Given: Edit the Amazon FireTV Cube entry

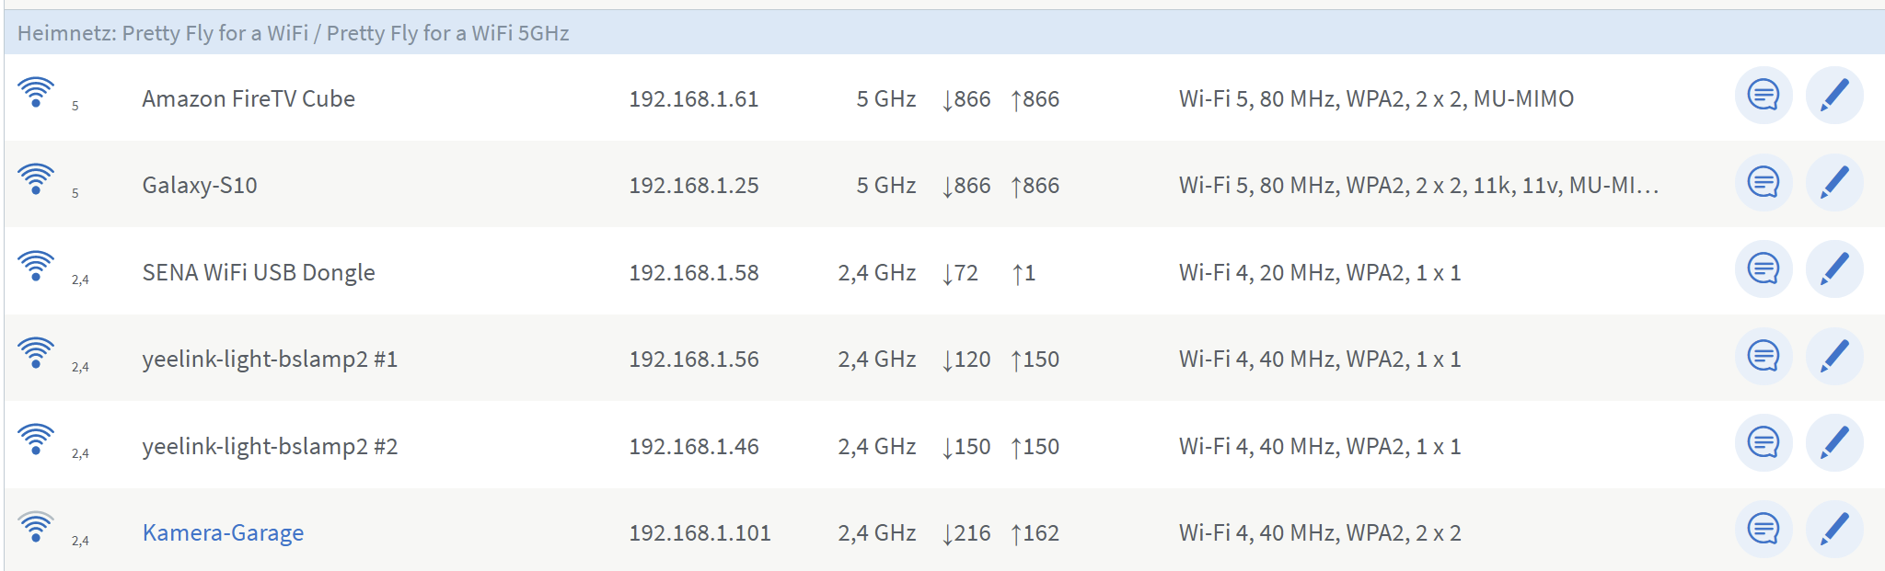Looking at the screenshot, I should tap(1833, 95).
